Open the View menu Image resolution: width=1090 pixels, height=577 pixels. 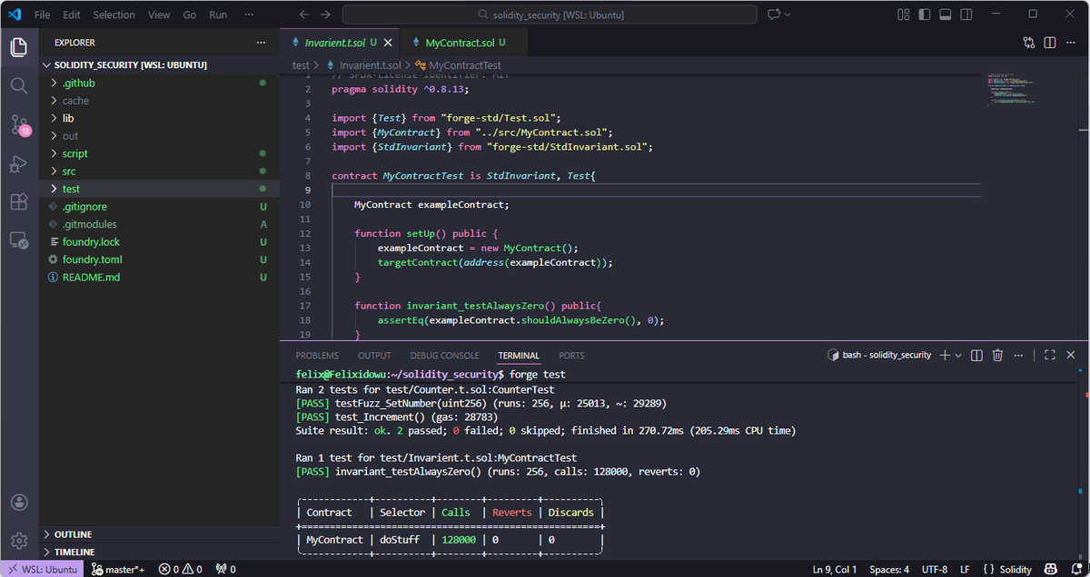click(x=159, y=15)
